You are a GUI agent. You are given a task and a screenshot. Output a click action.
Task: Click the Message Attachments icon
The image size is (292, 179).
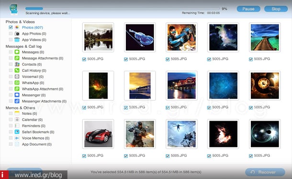[x=17, y=58]
